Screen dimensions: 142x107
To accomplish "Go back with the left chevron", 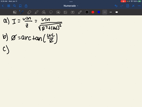I will [3, 6].
